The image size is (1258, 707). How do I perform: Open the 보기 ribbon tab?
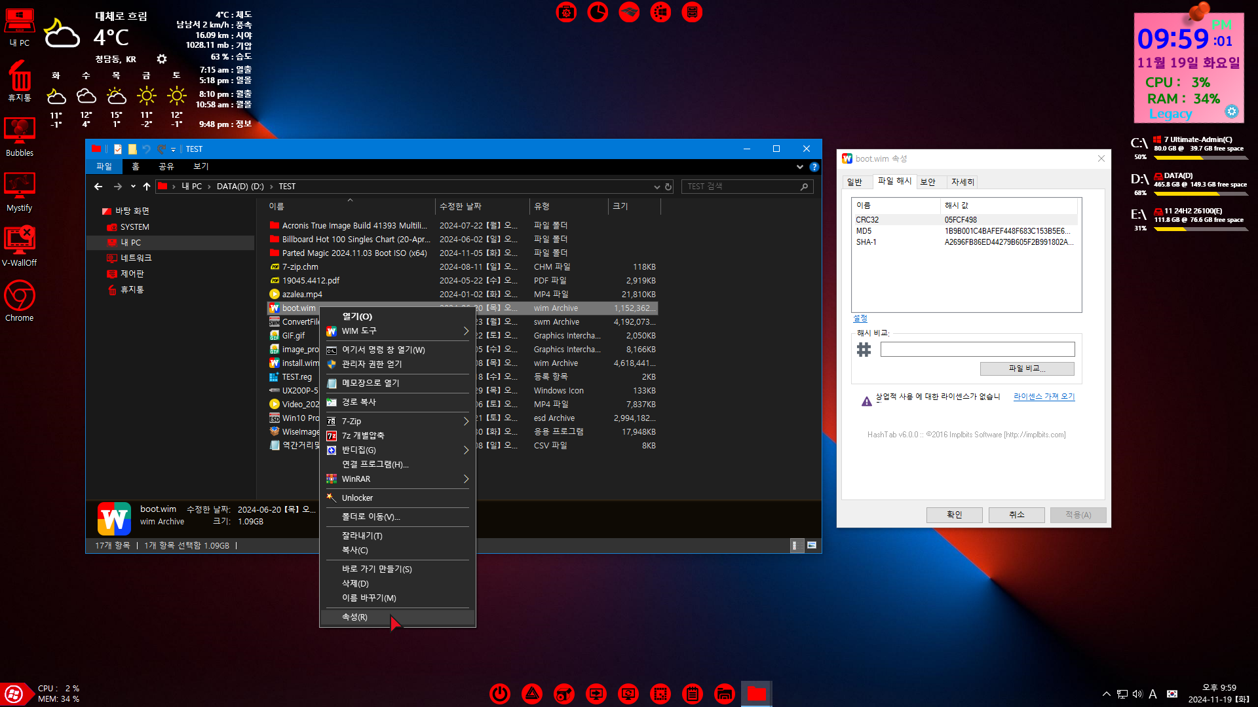point(201,167)
